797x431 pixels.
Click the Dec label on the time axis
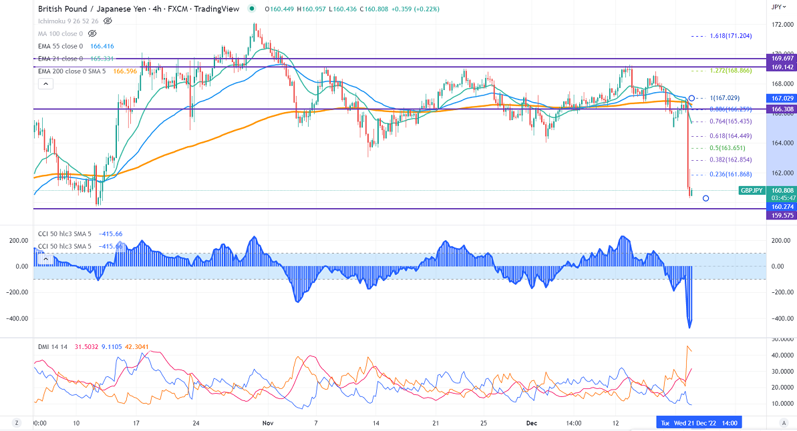(x=532, y=423)
